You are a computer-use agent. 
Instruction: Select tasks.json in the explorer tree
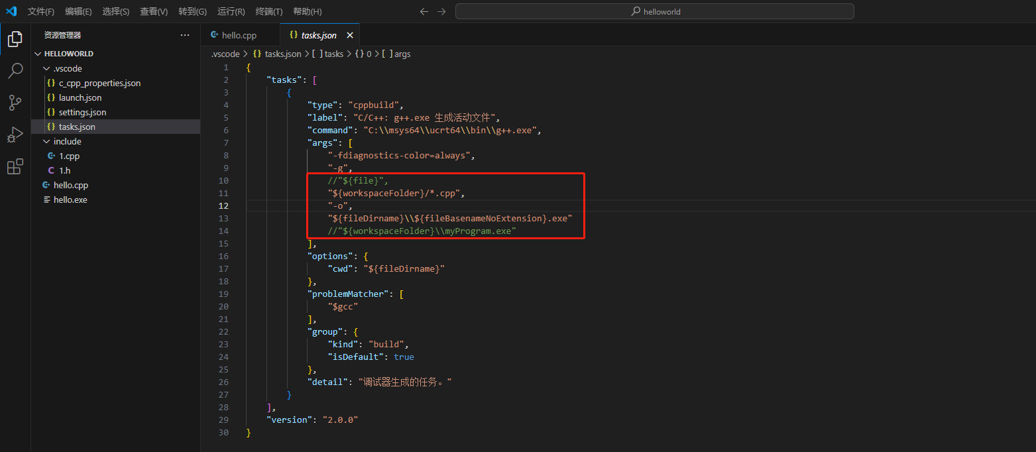pyautogui.click(x=116, y=127)
